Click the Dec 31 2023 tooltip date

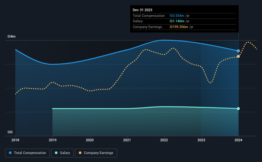point(143,10)
